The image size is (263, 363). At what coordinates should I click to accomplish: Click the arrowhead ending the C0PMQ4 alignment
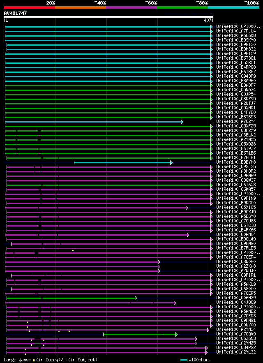click(x=188, y=235)
